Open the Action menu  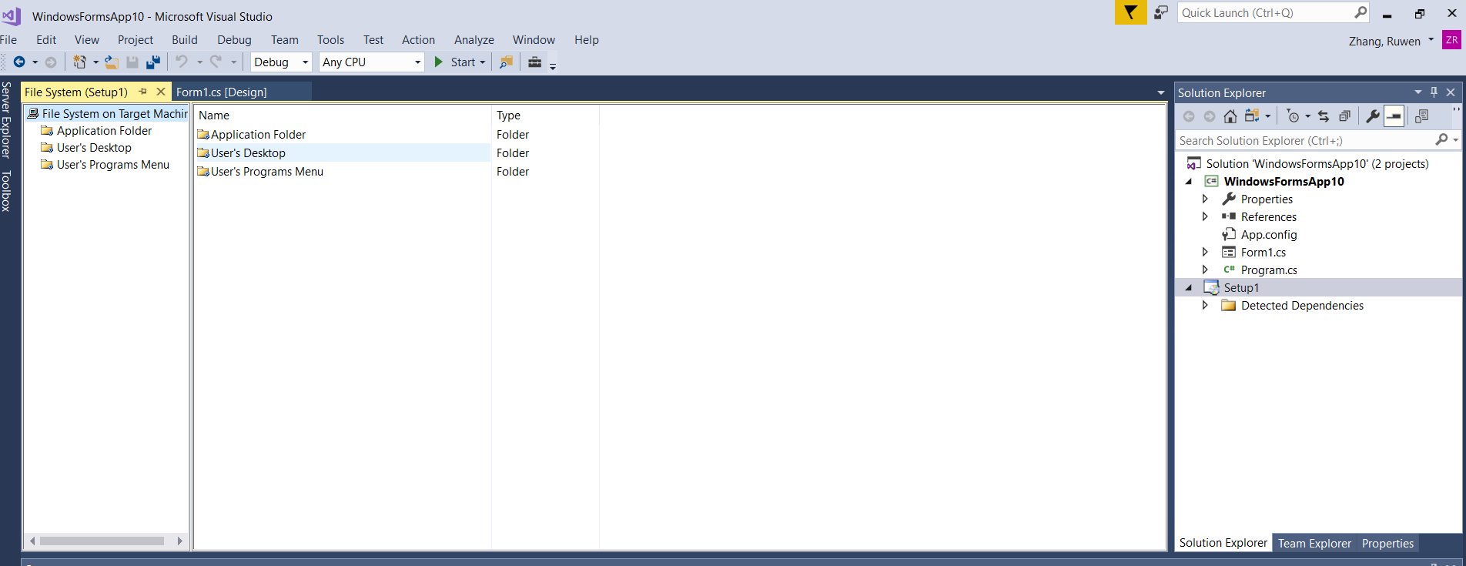tap(418, 40)
